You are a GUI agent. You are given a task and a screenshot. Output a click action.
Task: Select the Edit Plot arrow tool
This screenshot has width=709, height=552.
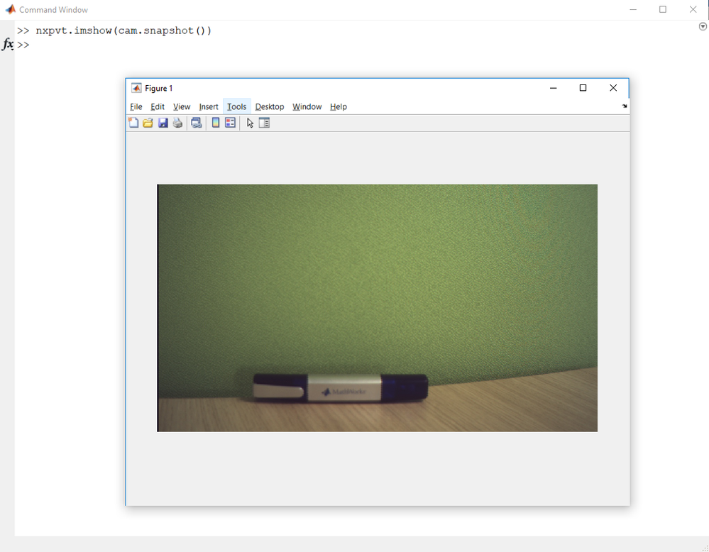point(250,123)
